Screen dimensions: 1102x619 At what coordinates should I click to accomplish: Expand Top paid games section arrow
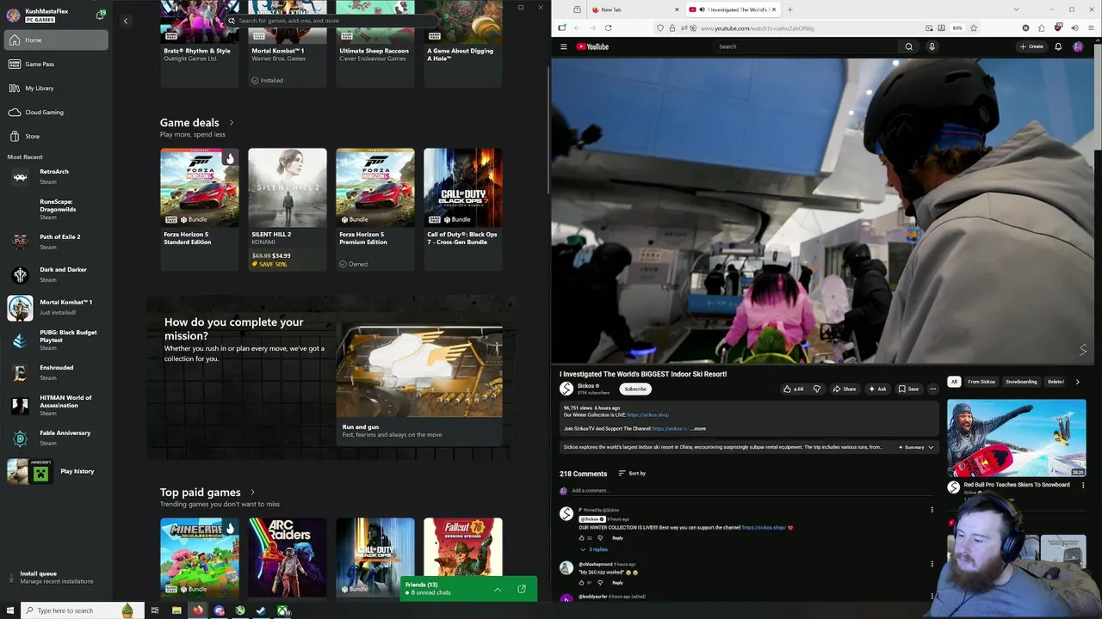click(252, 493)
